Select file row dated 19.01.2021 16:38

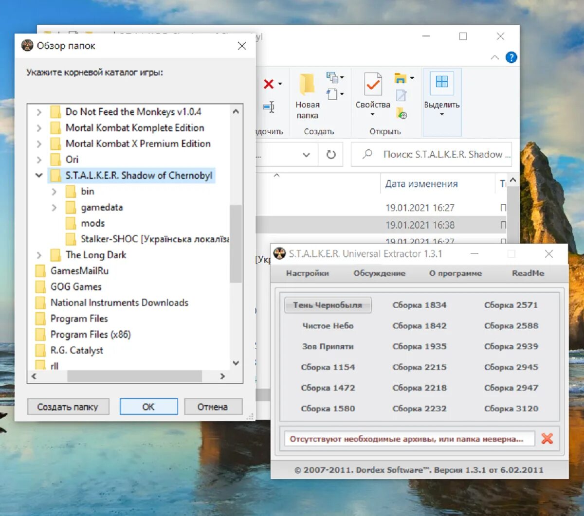(x=381, y=225)
